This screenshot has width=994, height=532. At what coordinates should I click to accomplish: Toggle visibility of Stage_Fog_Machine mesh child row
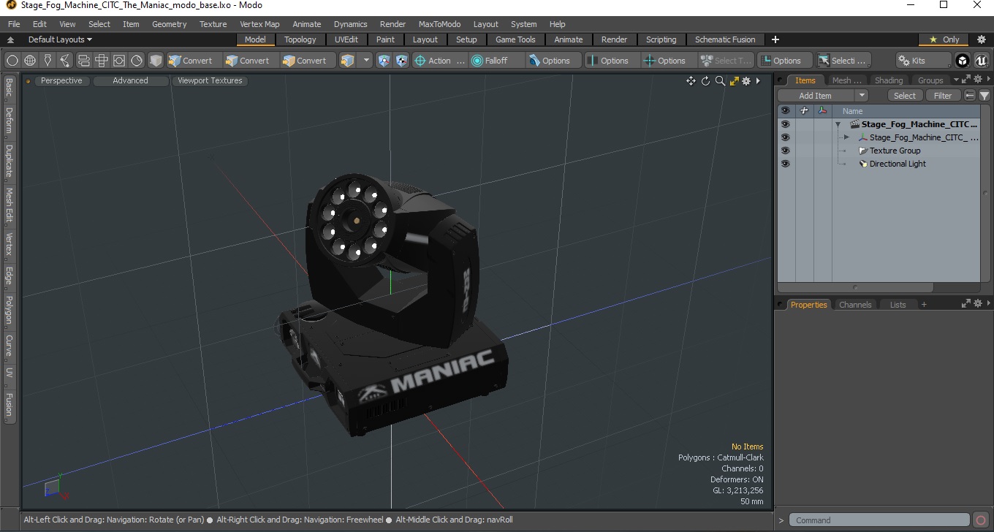[x=786, y=137]
